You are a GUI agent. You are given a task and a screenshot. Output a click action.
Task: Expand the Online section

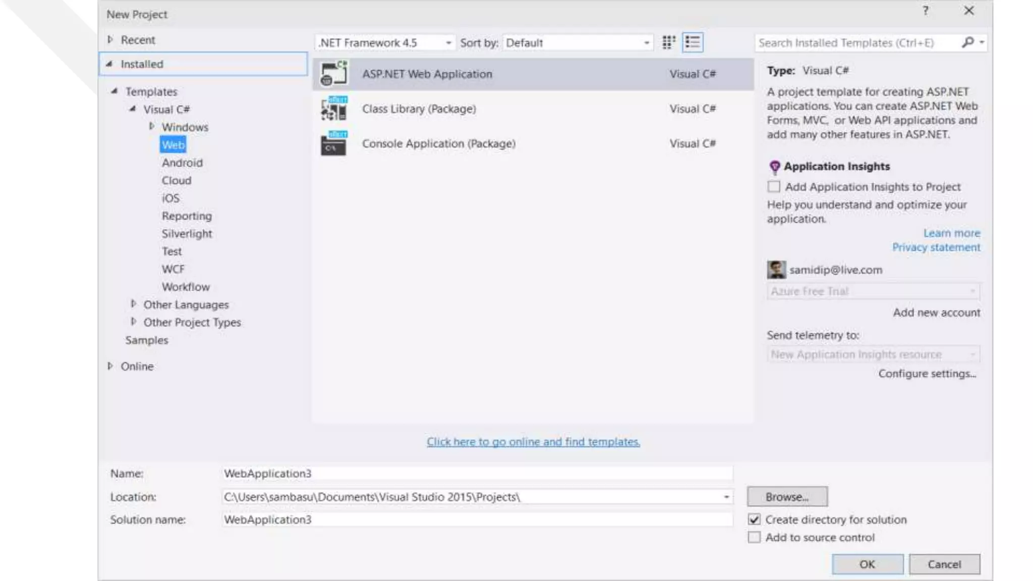tap(110, 366)
